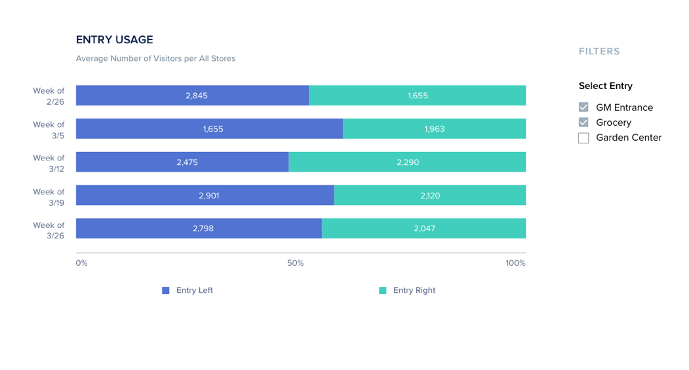Click the Week of 3/26 axis label
This screenshot has width=689, height=370.
coord(49,230)
